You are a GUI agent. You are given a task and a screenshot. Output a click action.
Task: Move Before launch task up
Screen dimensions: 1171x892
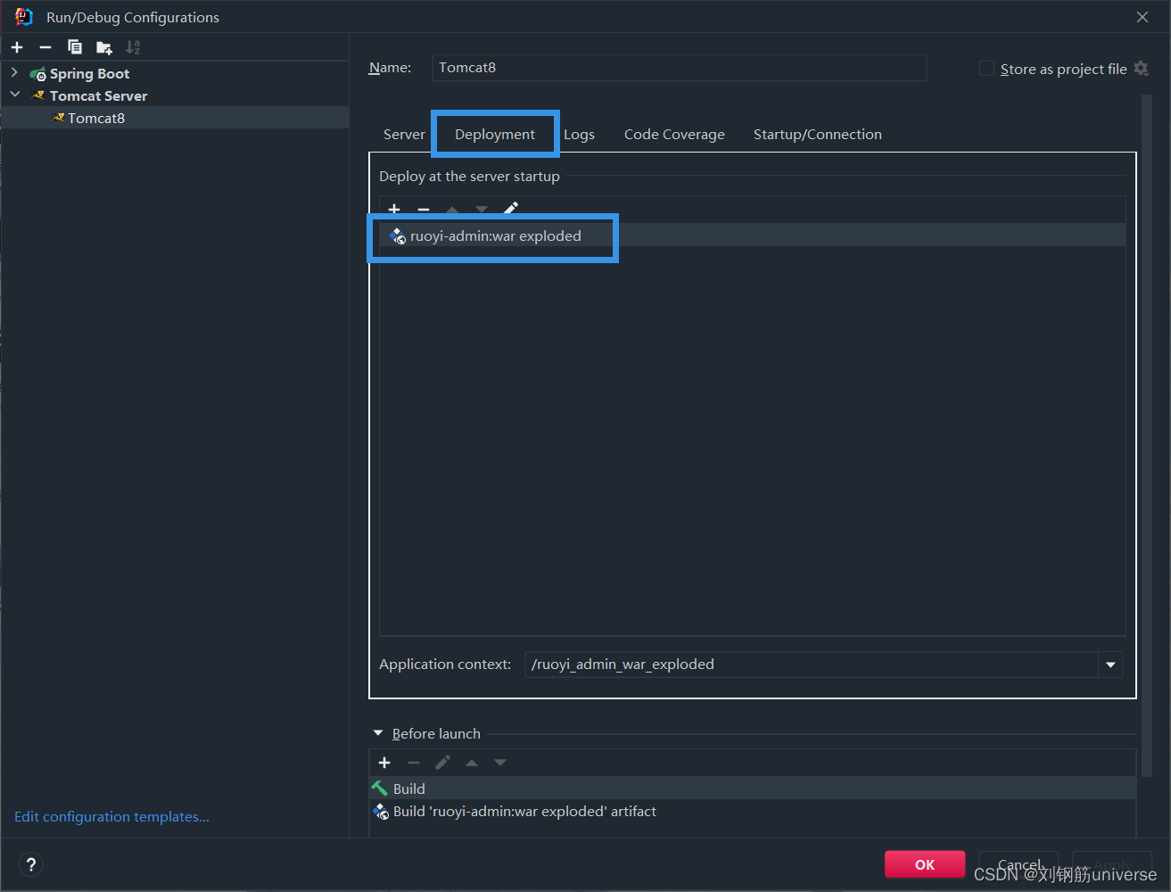tap(472, 763)
